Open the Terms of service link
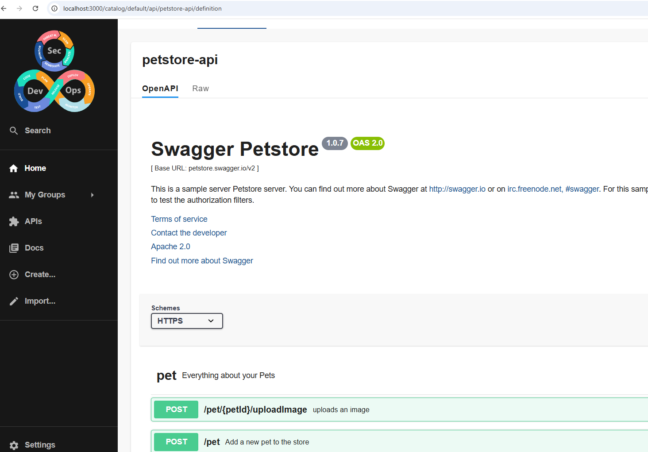648x452 pixels. point(179,219)
